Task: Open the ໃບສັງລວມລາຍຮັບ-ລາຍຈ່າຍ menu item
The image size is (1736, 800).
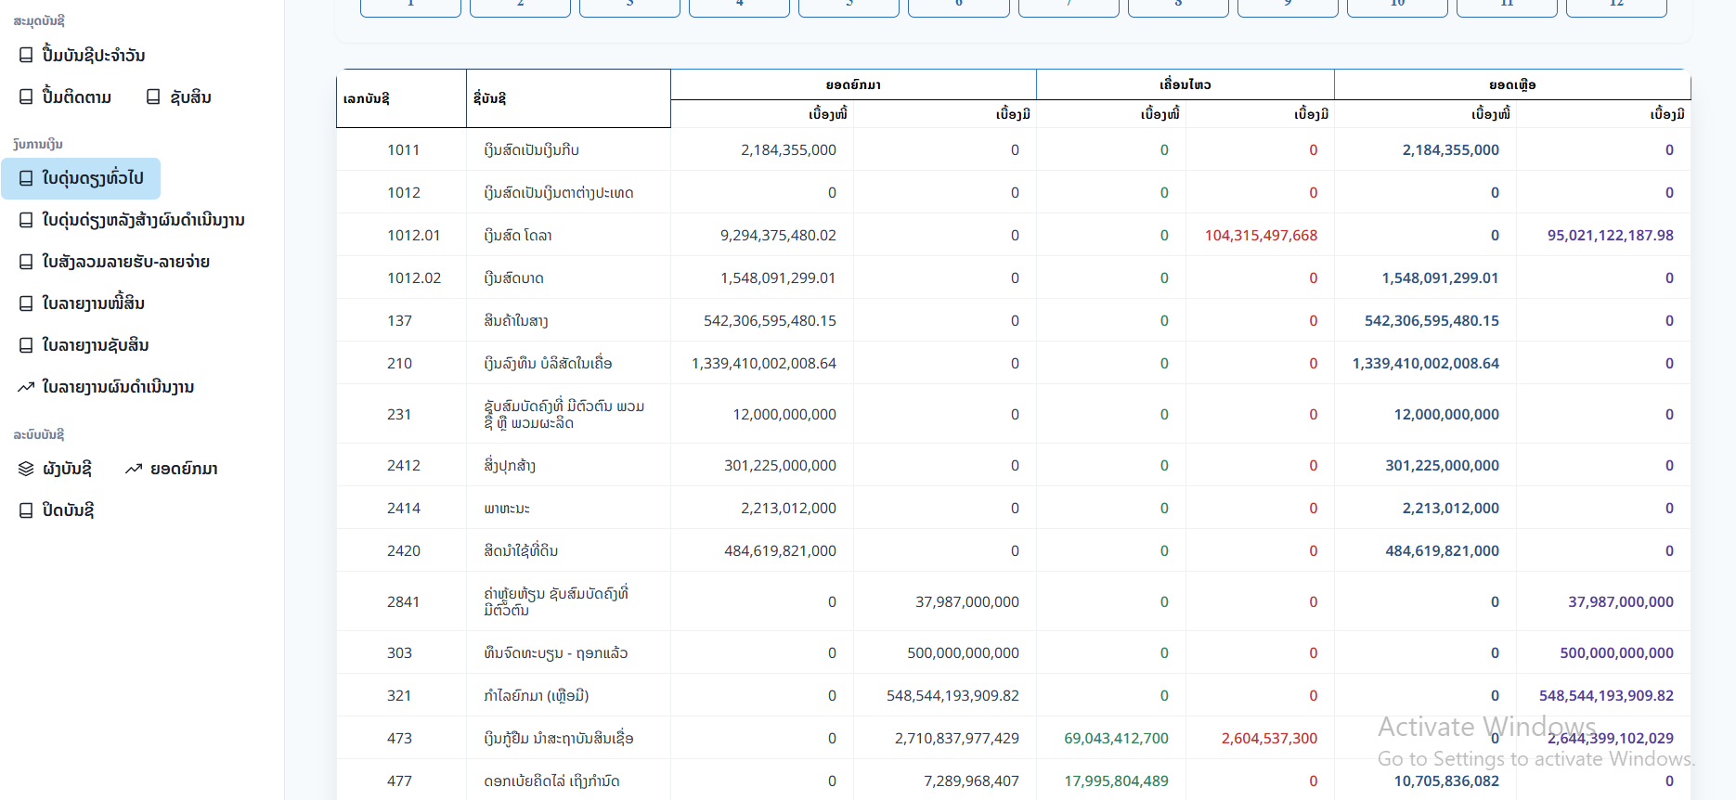Action: 125,262
